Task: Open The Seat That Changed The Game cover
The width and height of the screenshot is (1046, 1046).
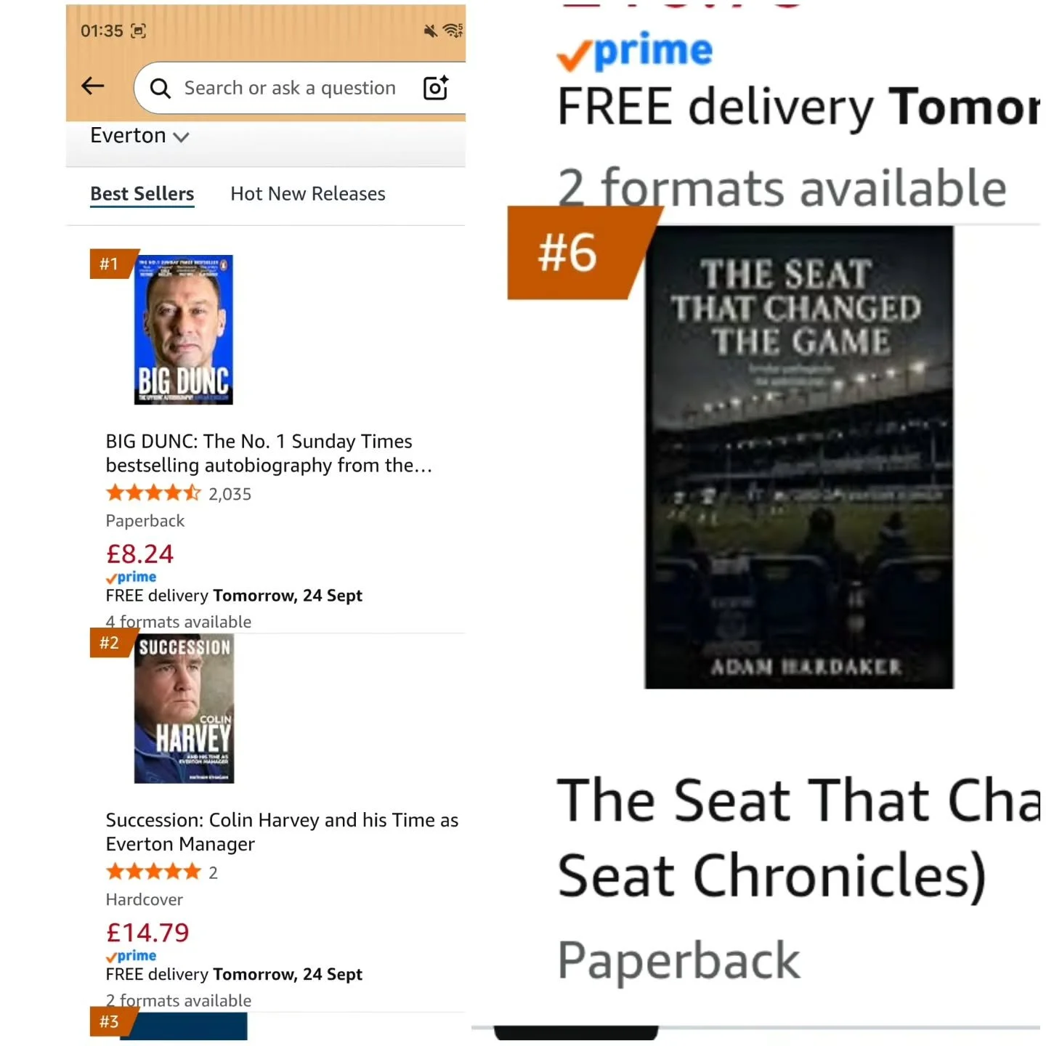Action: (x=799, y=457)
